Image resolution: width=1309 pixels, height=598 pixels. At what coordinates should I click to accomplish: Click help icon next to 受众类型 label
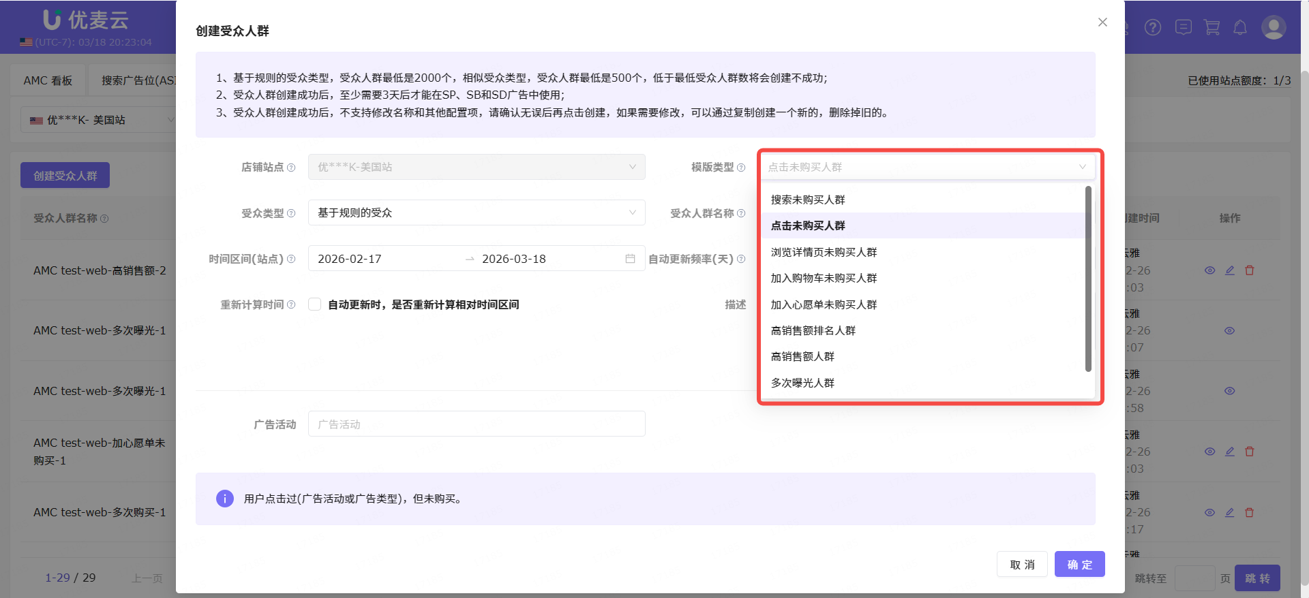point(291,213)
